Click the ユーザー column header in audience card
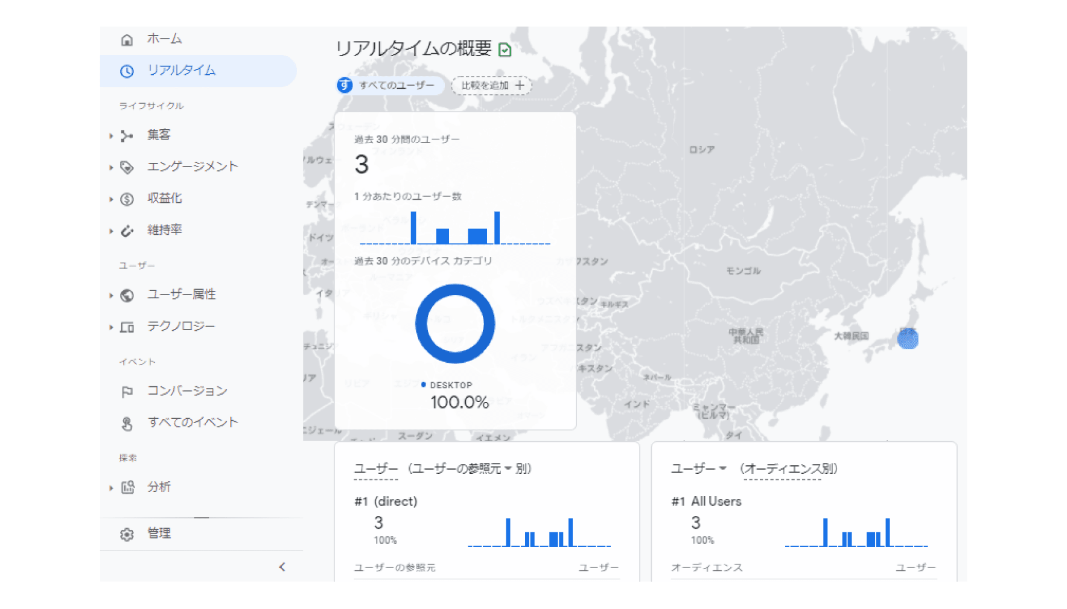 click(916, 567)
